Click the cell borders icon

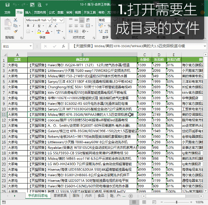pos(28,32)
